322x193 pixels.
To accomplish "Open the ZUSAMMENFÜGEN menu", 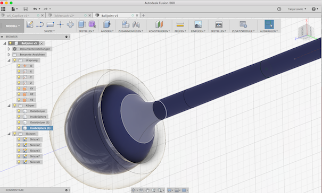I will click(131, 31).
